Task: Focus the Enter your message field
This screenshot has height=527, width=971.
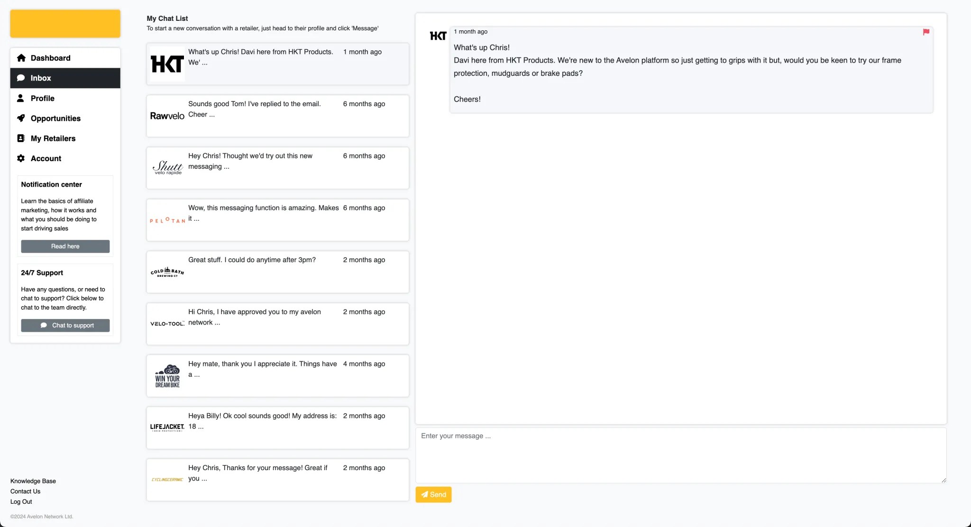Action: pos(680,455)
